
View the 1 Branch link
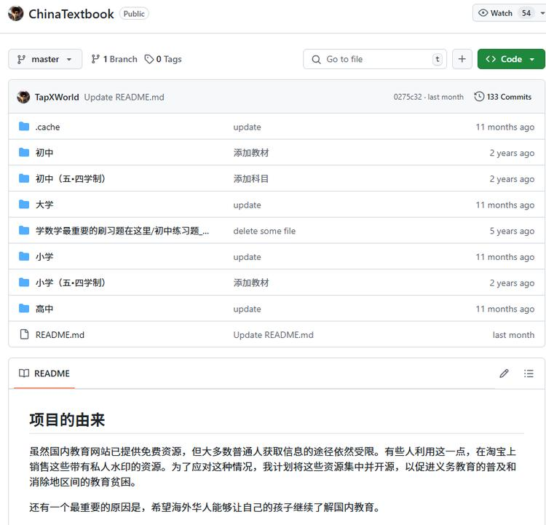tap(114, 59)
